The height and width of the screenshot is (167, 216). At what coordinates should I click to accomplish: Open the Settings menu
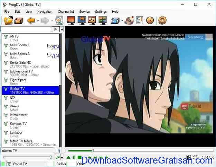point(101,12)
